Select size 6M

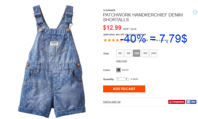120,53
